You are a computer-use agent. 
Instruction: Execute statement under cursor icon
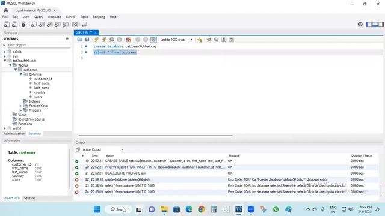tap(104, 40)
